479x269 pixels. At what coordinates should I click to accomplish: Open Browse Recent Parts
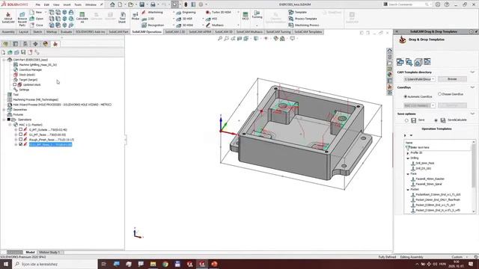coord(22,19)
